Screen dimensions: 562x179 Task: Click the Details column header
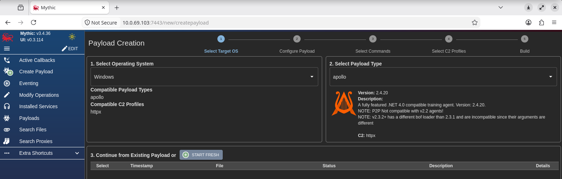(x=543, y=166)
